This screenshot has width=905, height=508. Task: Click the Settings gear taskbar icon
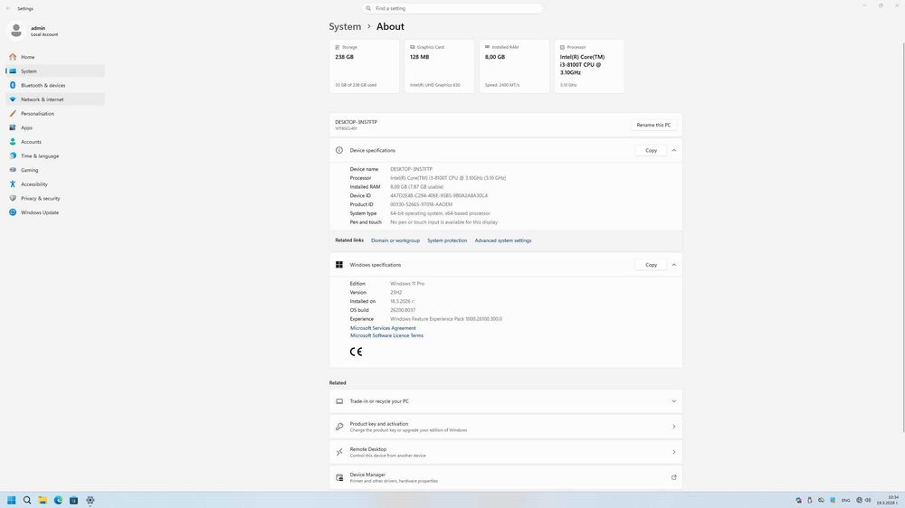(90, 500)
